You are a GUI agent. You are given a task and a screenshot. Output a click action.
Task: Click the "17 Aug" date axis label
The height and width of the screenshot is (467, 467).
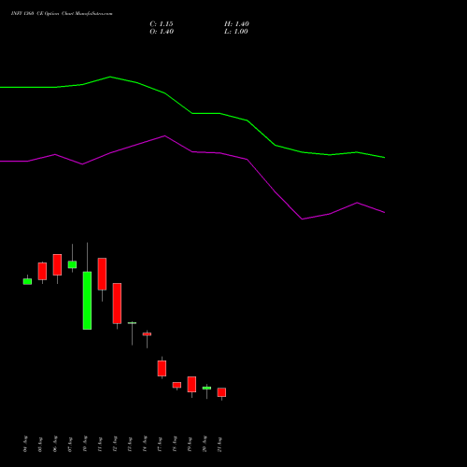coord(160,444)
